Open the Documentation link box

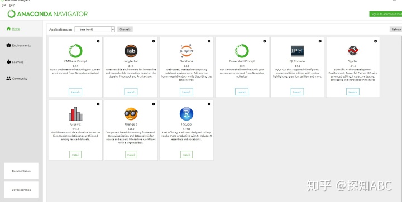tap(21, 171)
